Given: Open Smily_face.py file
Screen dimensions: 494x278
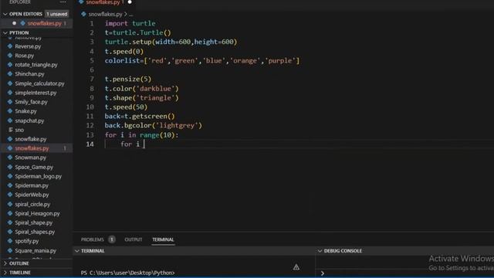Looking at the screenshot, I should (x=31, y=102).
